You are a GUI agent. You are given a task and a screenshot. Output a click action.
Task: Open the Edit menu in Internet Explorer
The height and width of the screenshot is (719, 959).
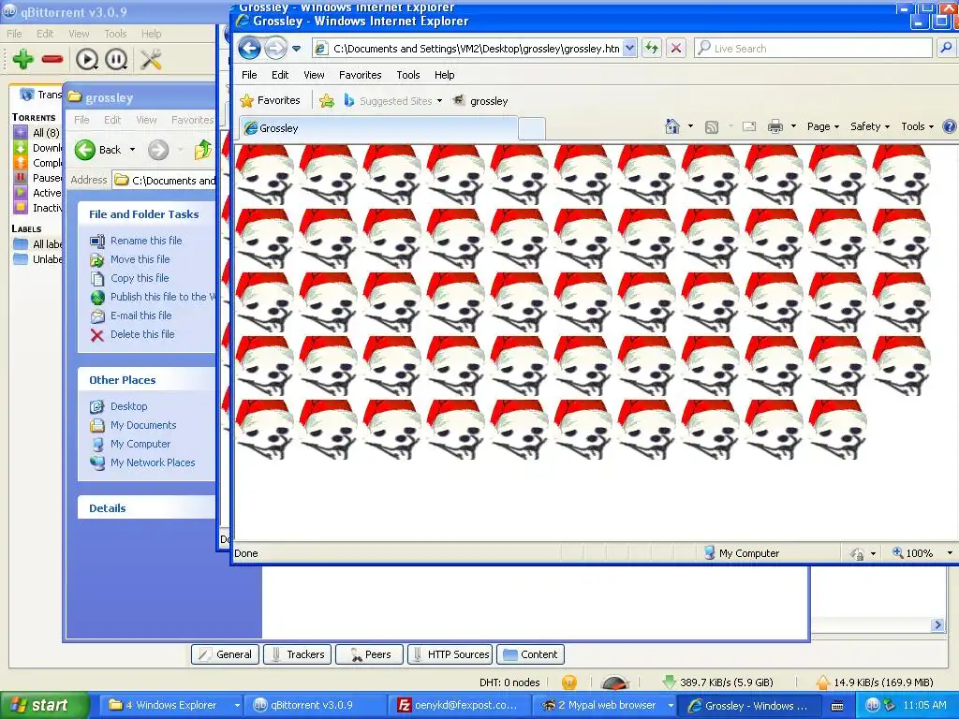280,75
